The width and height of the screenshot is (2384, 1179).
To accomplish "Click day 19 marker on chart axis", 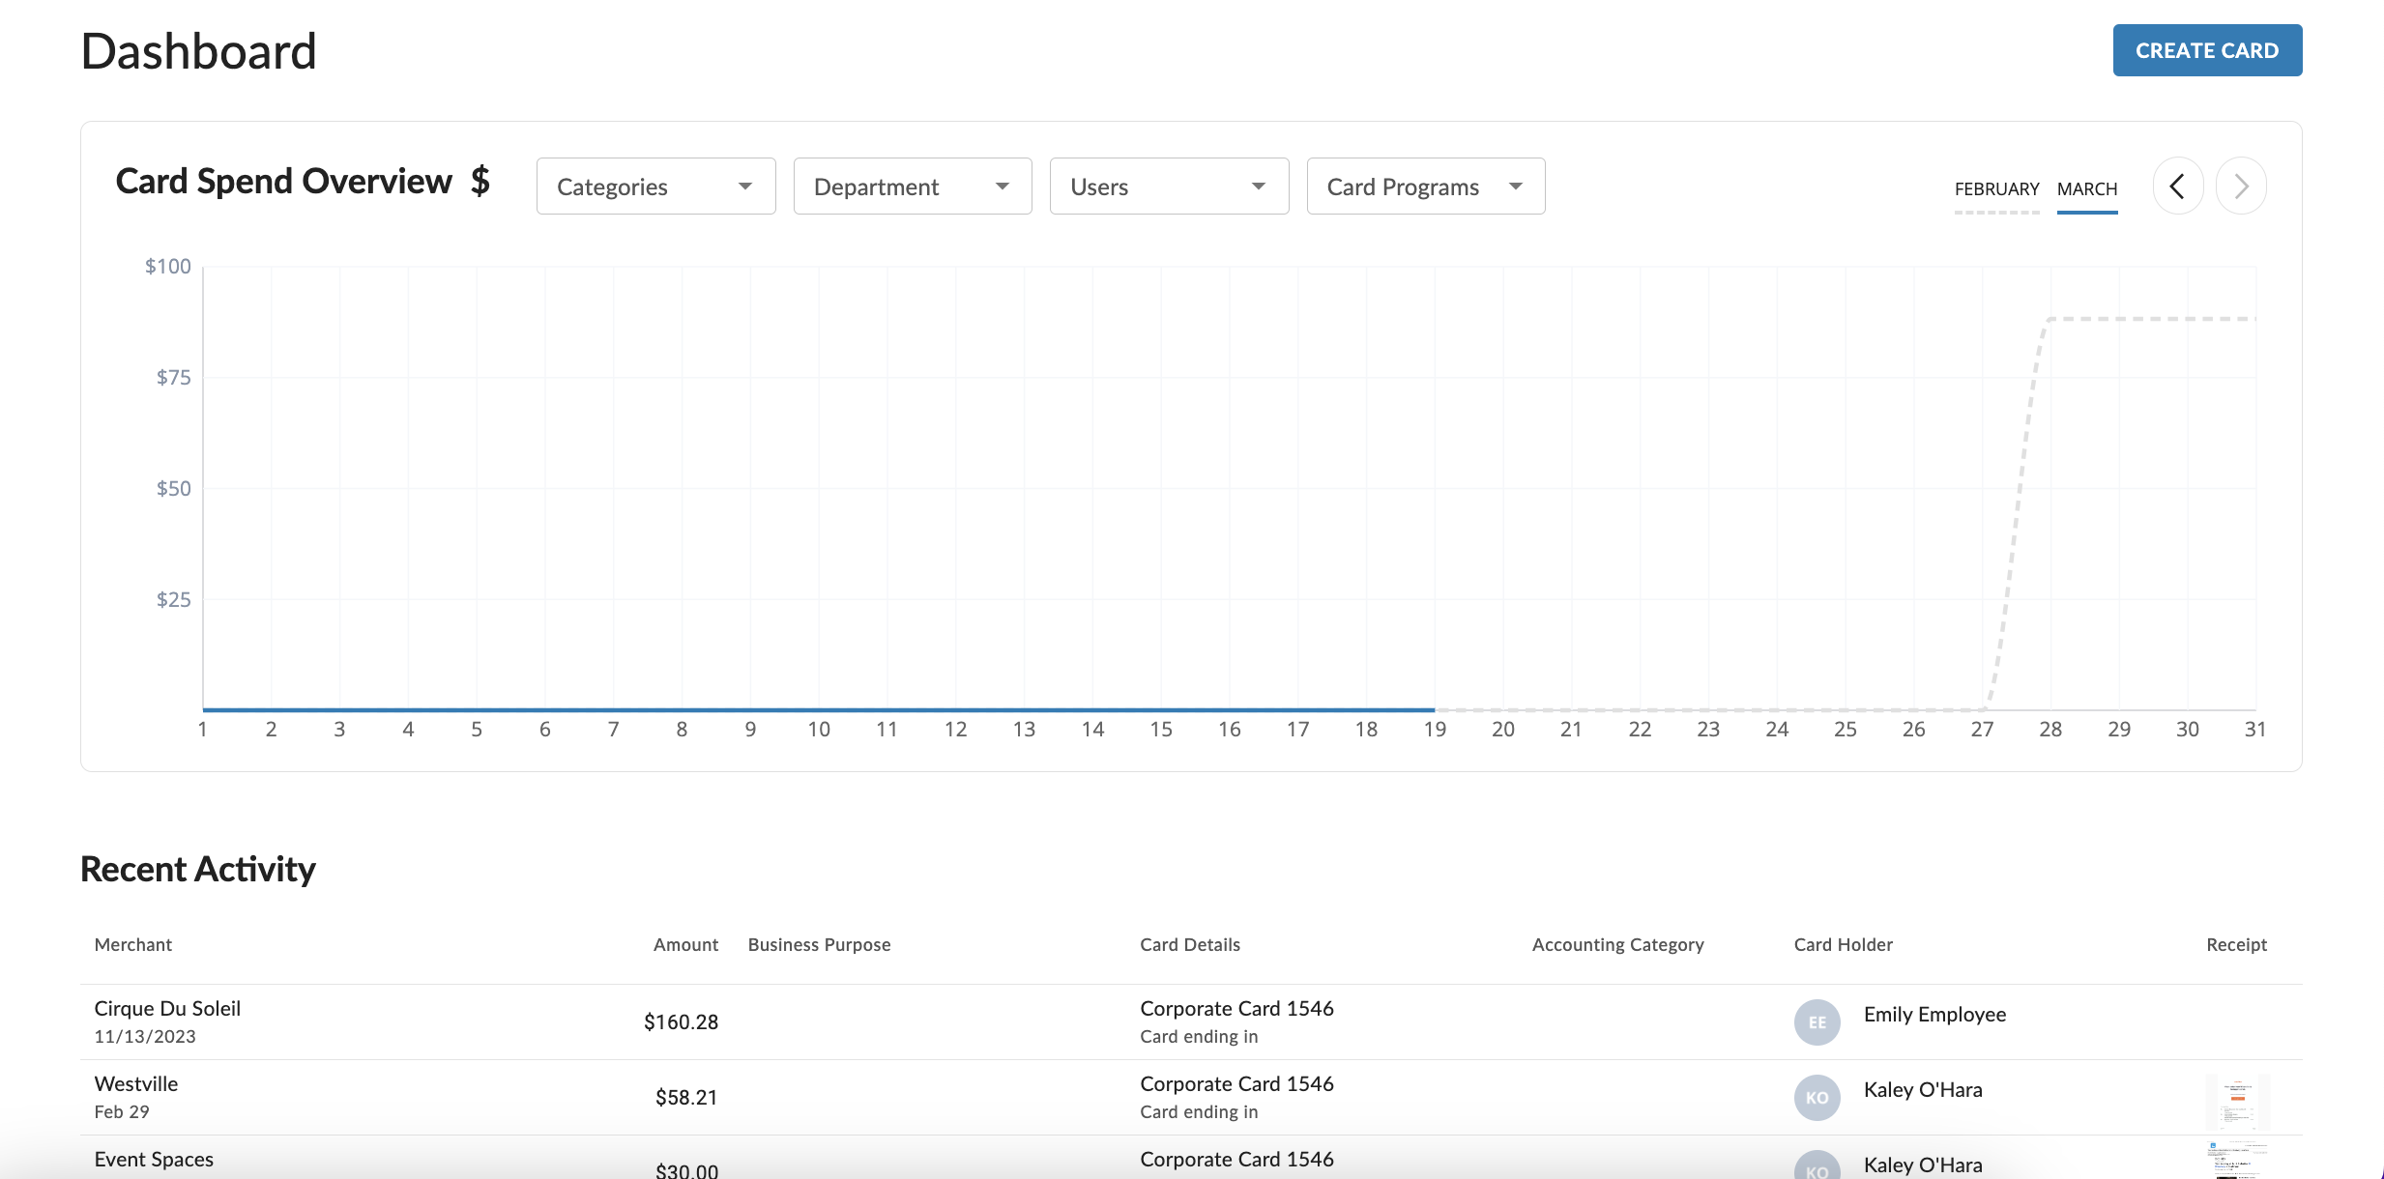I will [x=1435, y=730].
